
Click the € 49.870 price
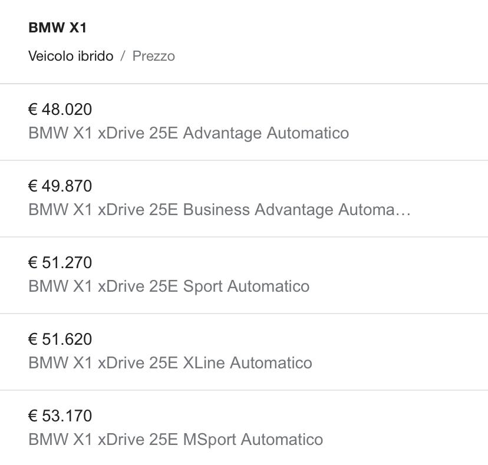pos(60,186)
